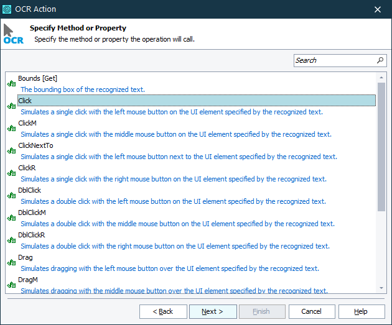Click the method icon beside Bounds [Get]
This screenshot has height=325, width=392.
[11, 83]
